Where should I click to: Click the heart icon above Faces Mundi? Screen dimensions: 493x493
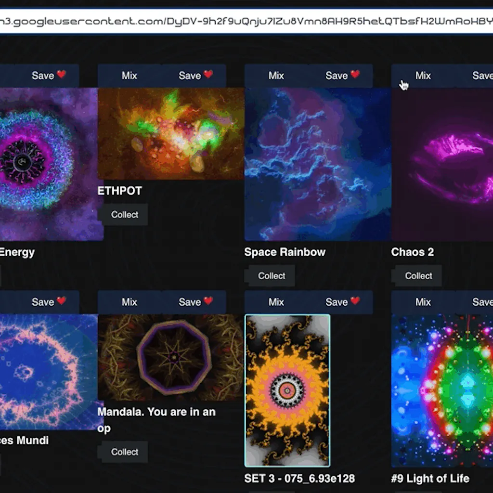[x=62, y=302]
